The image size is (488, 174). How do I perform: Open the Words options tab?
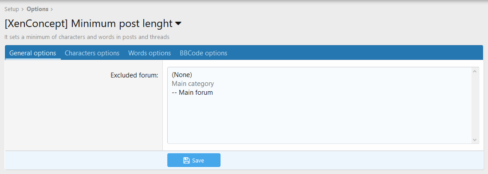[150, 53]
